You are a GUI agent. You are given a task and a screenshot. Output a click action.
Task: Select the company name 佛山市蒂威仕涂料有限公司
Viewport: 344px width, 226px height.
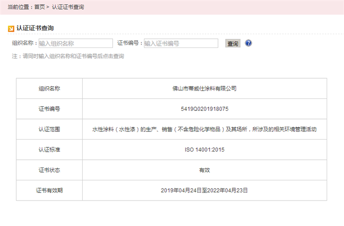pyautogui.click(x=204, y=88)
